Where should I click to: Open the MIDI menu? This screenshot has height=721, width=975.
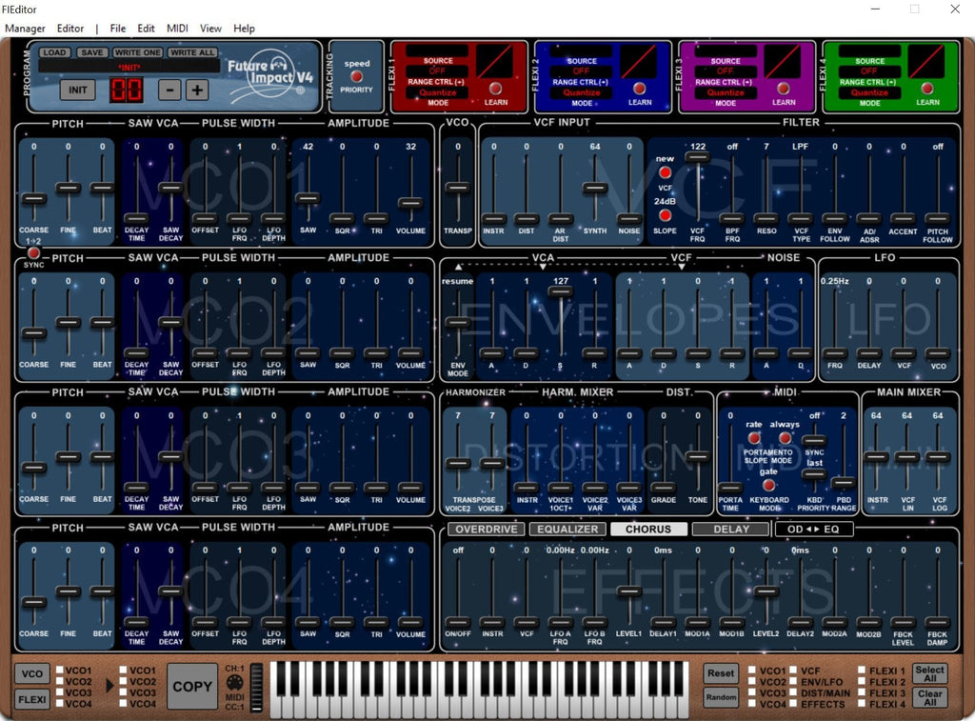(x=177, y=28)
